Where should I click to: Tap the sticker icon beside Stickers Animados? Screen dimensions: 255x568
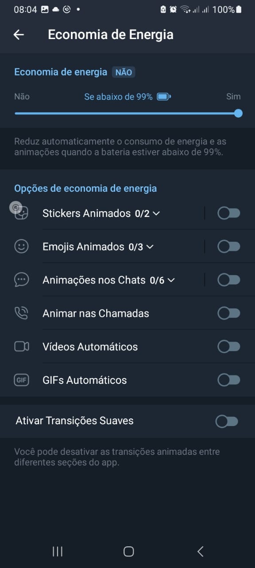coord(21,213)
